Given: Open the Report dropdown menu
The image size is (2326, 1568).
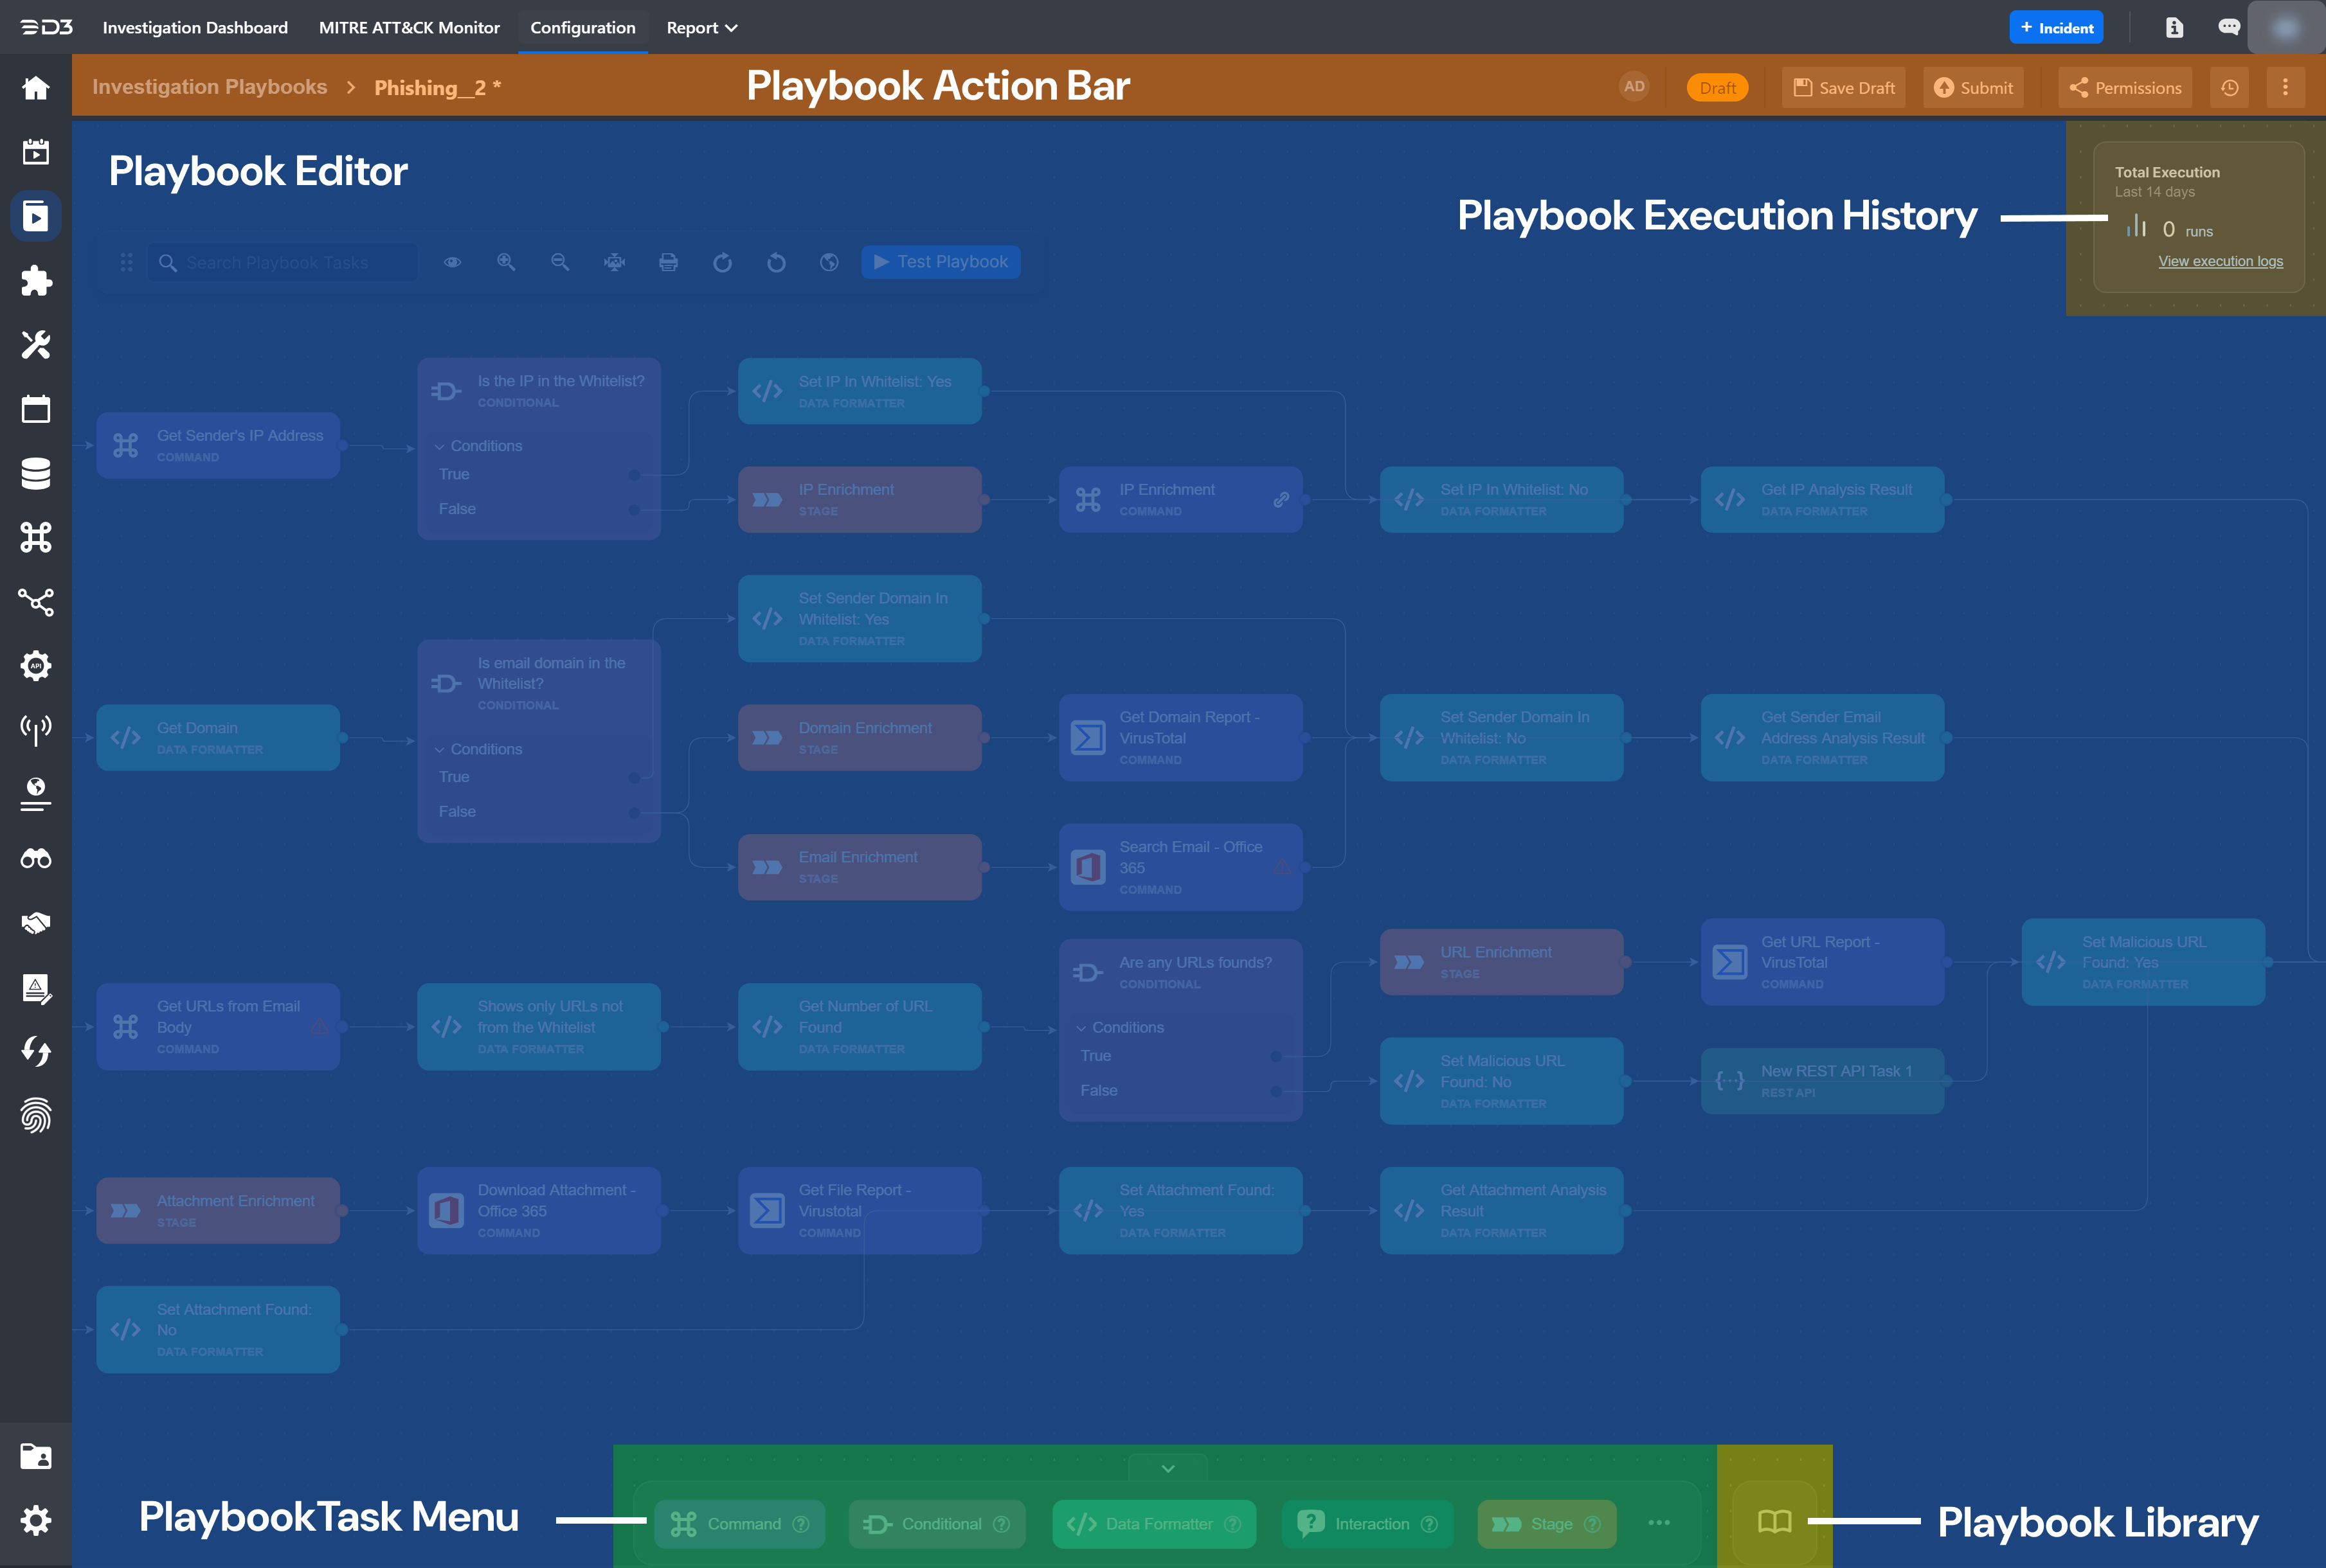Looking at the screenshot, I should (701, 28).
